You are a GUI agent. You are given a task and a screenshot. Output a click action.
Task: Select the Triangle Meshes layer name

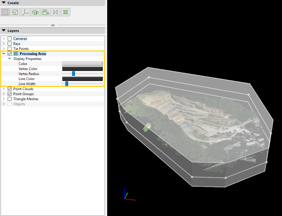coord(26,99)
